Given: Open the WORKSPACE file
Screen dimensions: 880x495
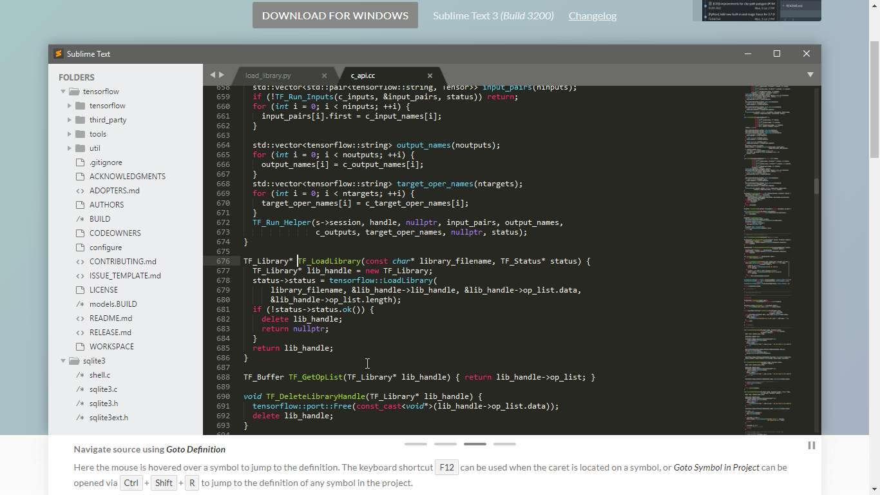Looking at the screenshot, I should pos(112,347).
